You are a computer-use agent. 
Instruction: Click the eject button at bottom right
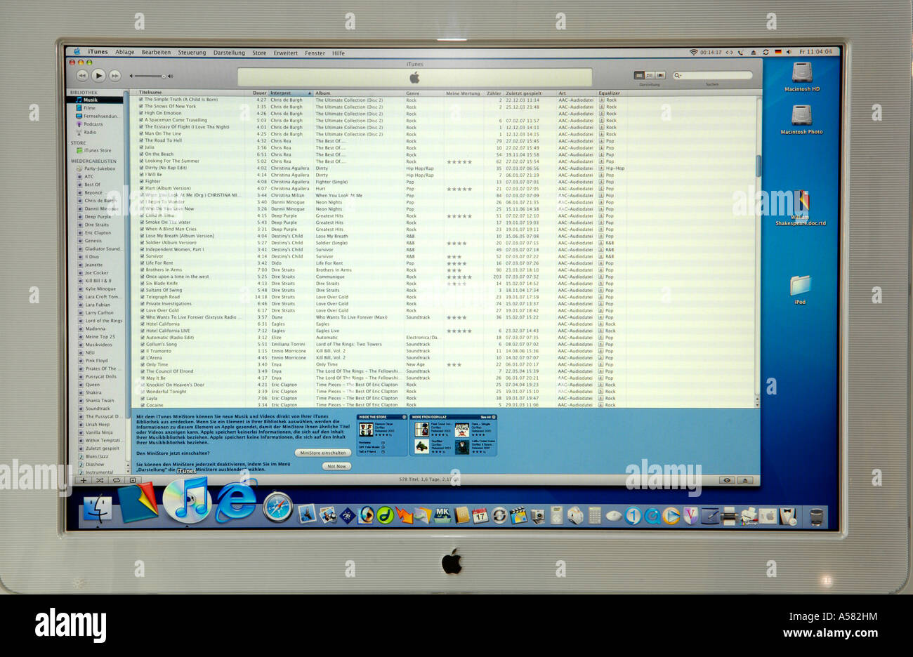746,480
